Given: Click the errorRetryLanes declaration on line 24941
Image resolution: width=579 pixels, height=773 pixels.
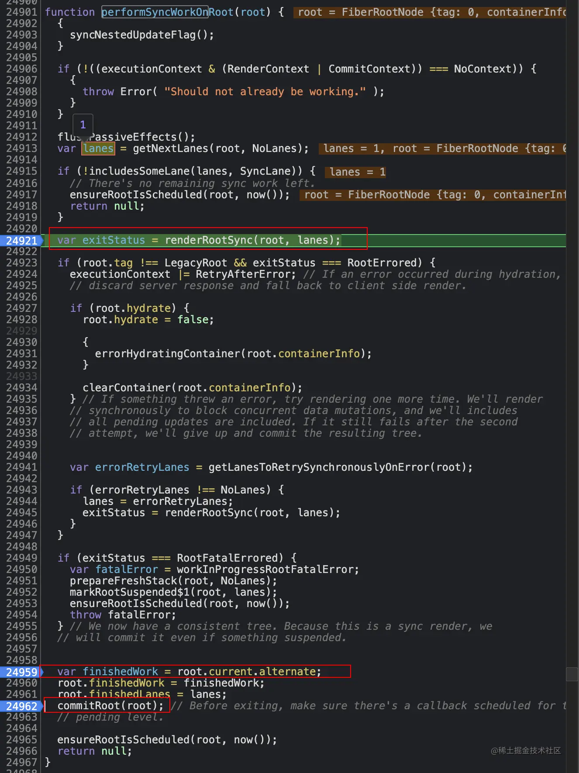Looking at the screenshot, I should (142, 467).
